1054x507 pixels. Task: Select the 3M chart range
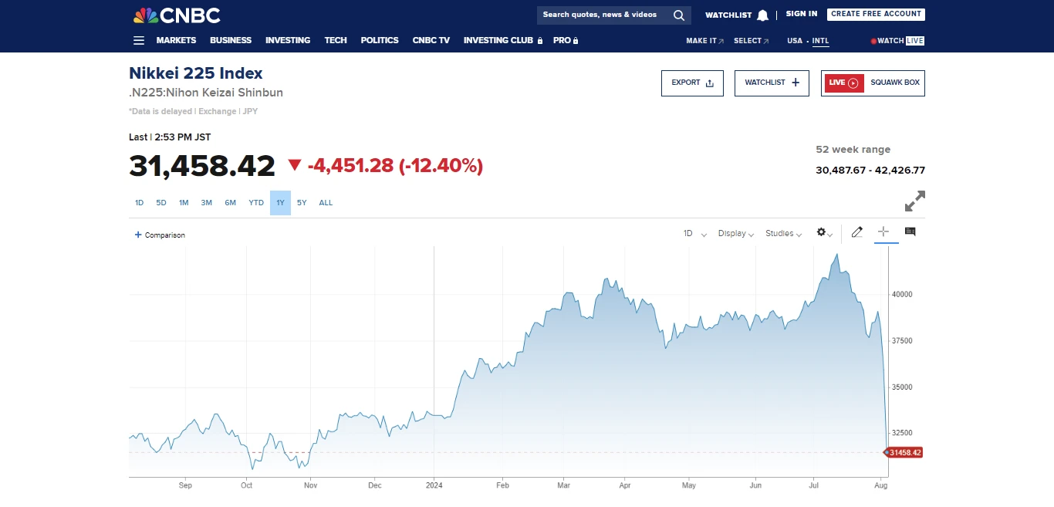click(x=207, y=203)
